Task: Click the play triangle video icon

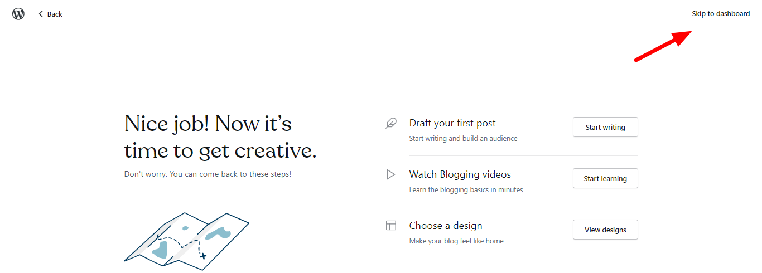Action: [391, 174]
